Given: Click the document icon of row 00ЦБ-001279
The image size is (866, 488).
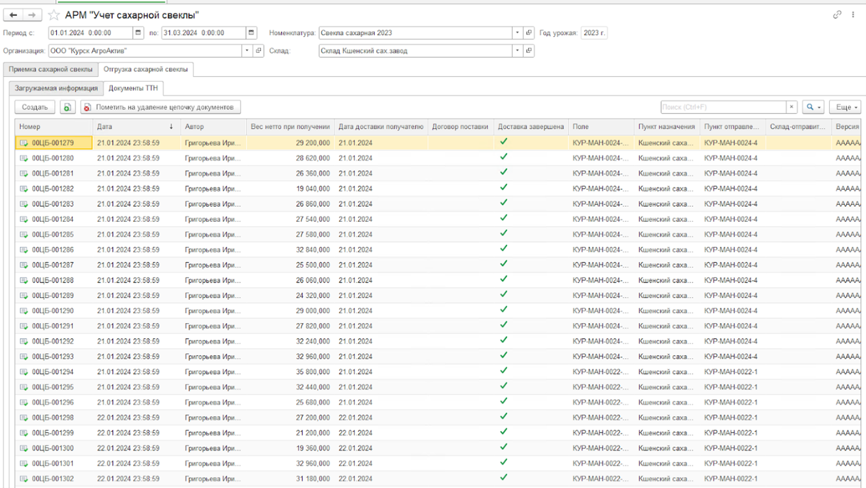Looking at the screenshot, I should [24, 143].
